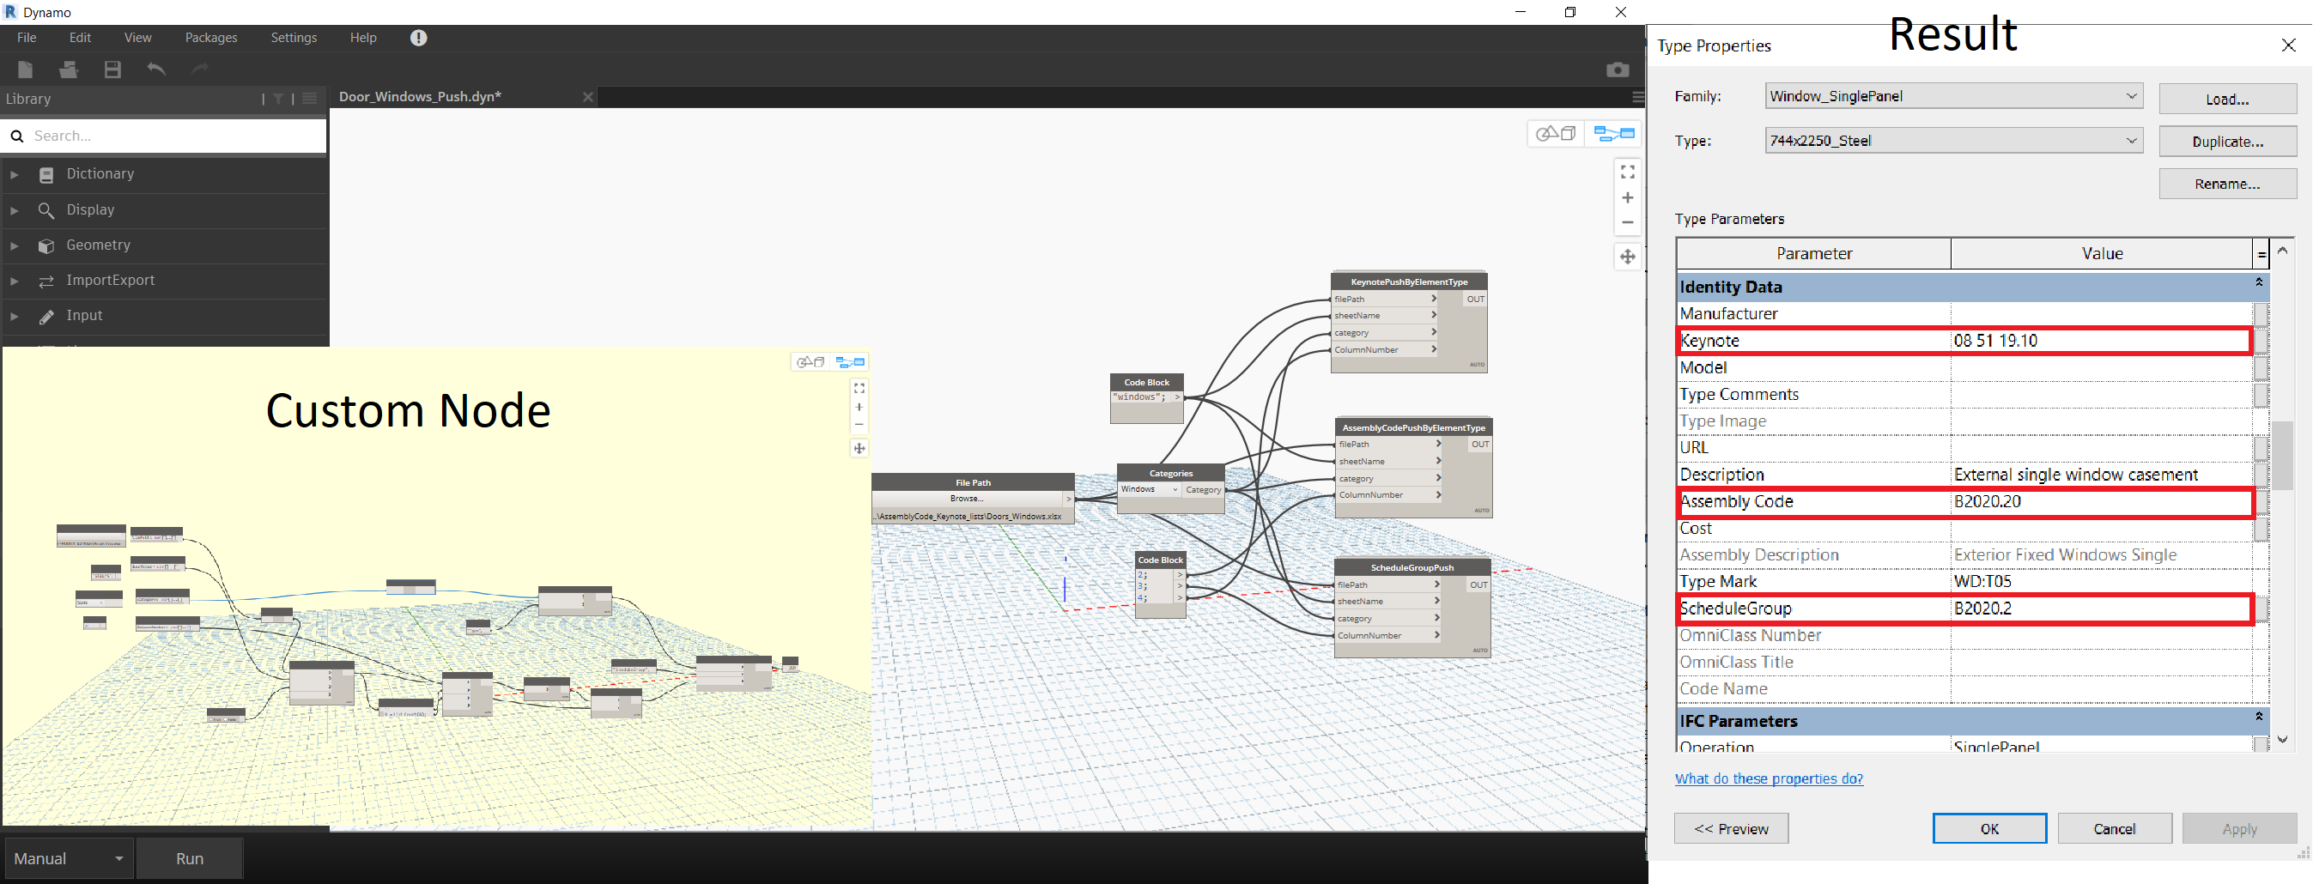Click the Keynote value cell 08 51 19.10
2313x884 pixels.
click(x=2099, y=341)
